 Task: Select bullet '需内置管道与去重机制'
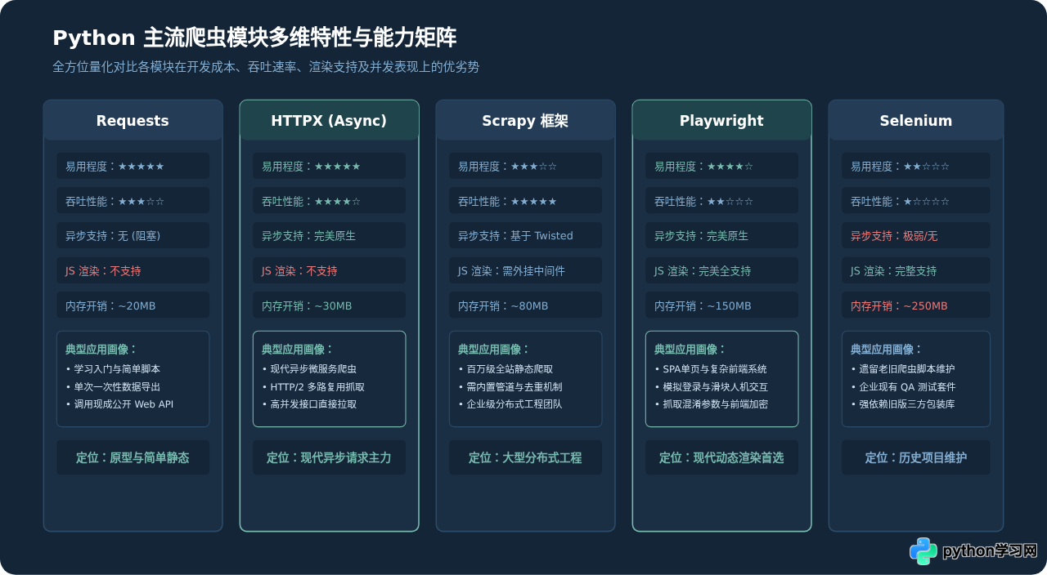pos(510,387)
